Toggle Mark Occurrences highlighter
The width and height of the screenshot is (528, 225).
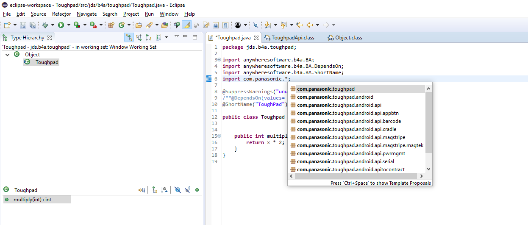(x=186, y=25)
